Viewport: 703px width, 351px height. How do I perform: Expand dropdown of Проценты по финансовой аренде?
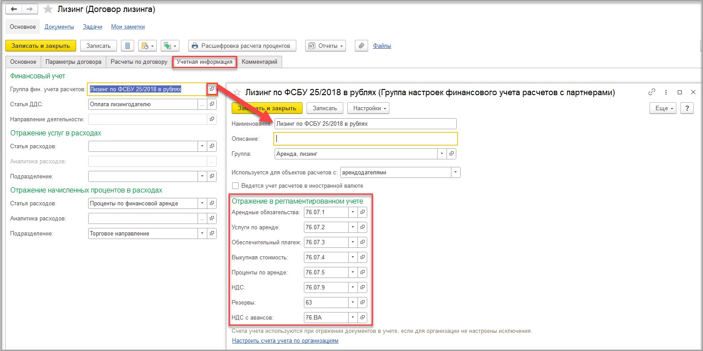point(202,203)
